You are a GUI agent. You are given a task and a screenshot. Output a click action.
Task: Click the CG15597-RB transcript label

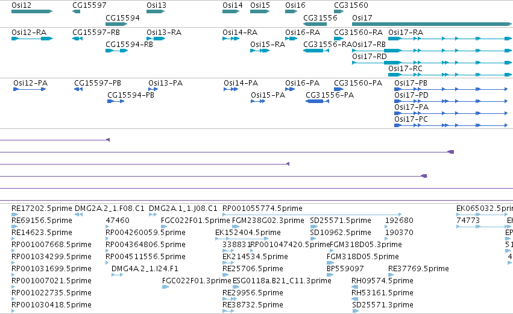pyautogui.click(x=96, y=33)
